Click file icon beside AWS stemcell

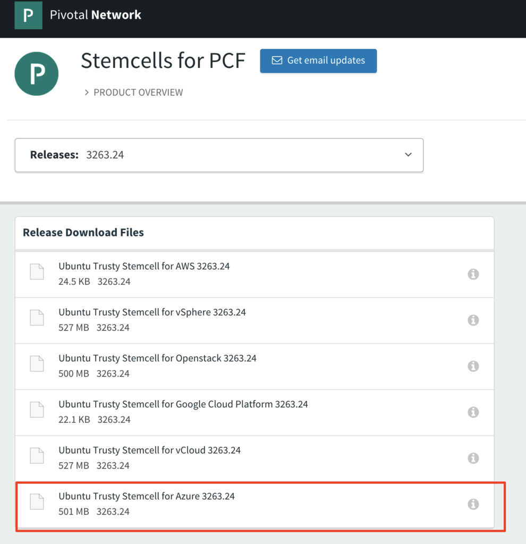pyautogui.click(x=37, y=271)
